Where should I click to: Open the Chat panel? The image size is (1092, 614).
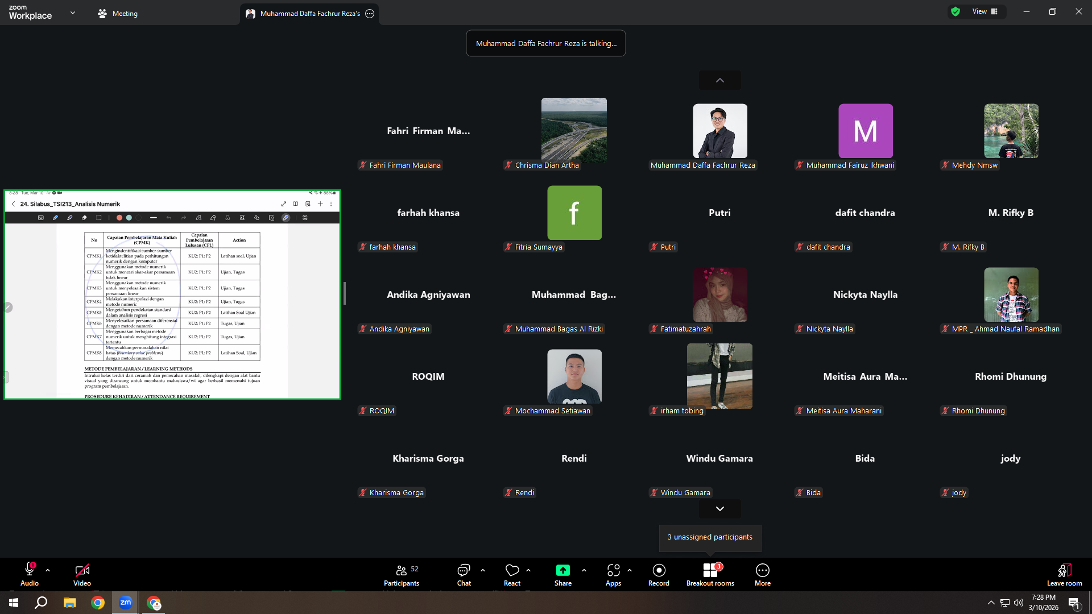click(464, 575)
